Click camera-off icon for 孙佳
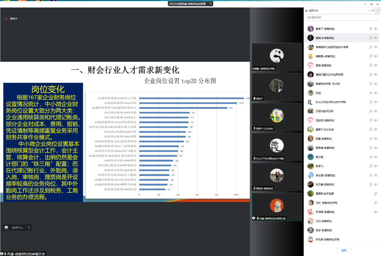Image resolution: width=381 pixels, height=256 pixels. 376,93
